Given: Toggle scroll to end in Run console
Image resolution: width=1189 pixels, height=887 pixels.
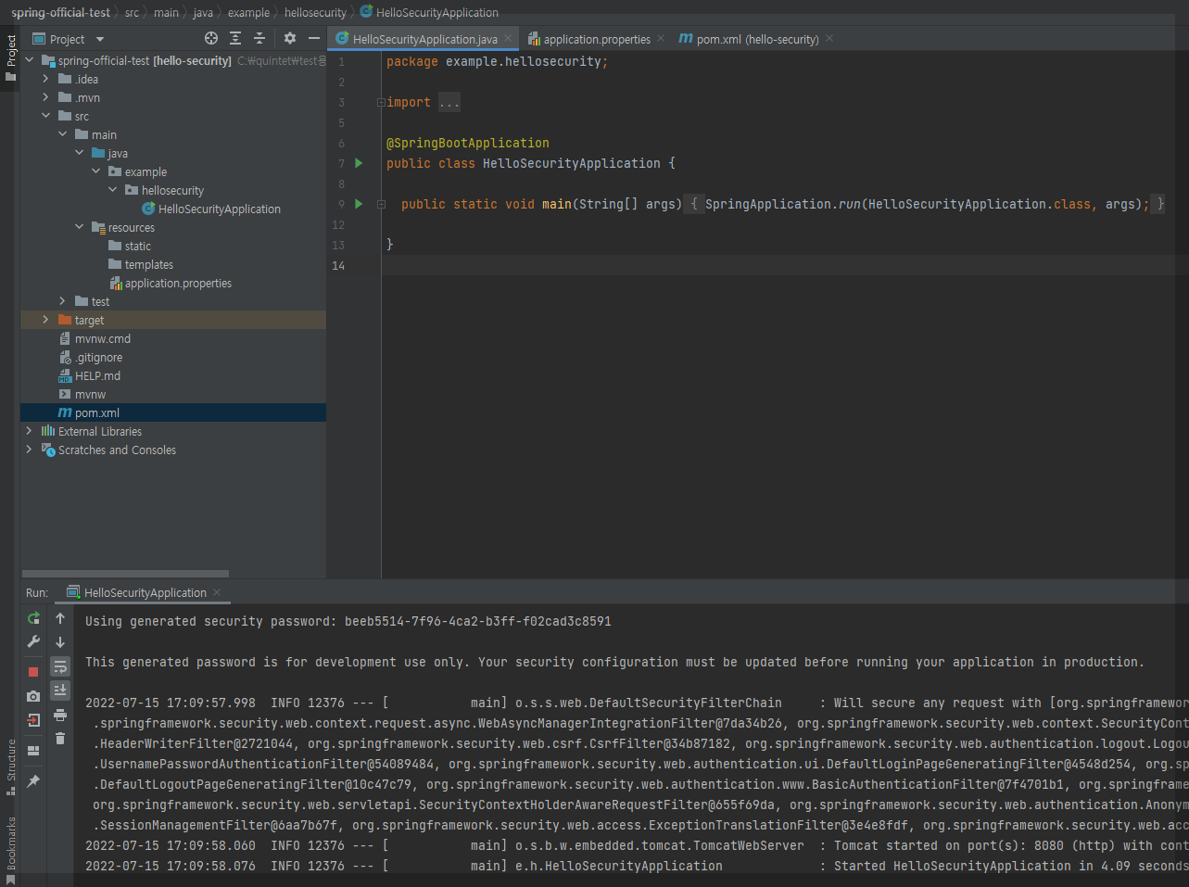Looking at the screenshot, I should 60,690.
